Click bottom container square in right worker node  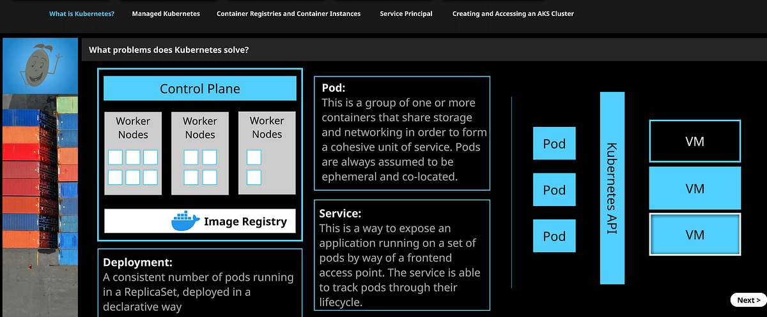tap(254, 177)
